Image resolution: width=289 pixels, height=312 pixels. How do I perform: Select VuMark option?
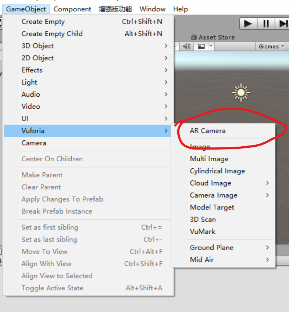point(223,232)
